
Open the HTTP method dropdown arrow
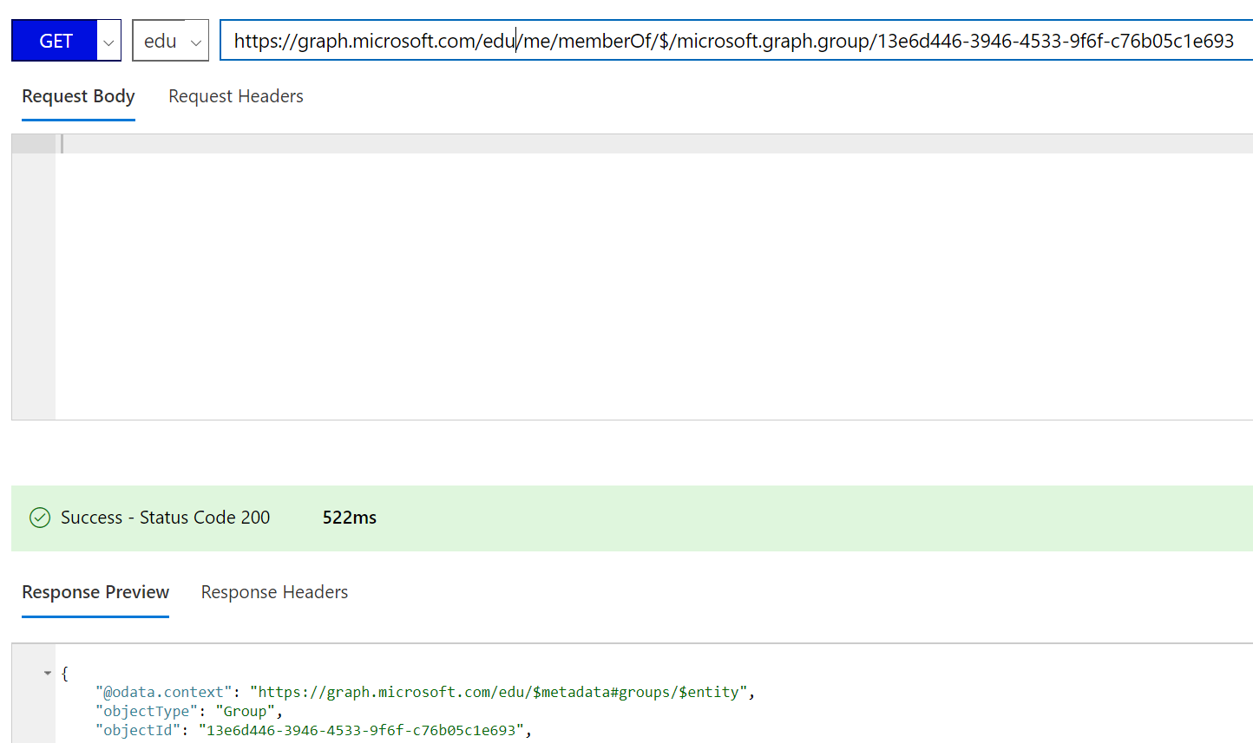pyautogui.click(x=108, y=42)
